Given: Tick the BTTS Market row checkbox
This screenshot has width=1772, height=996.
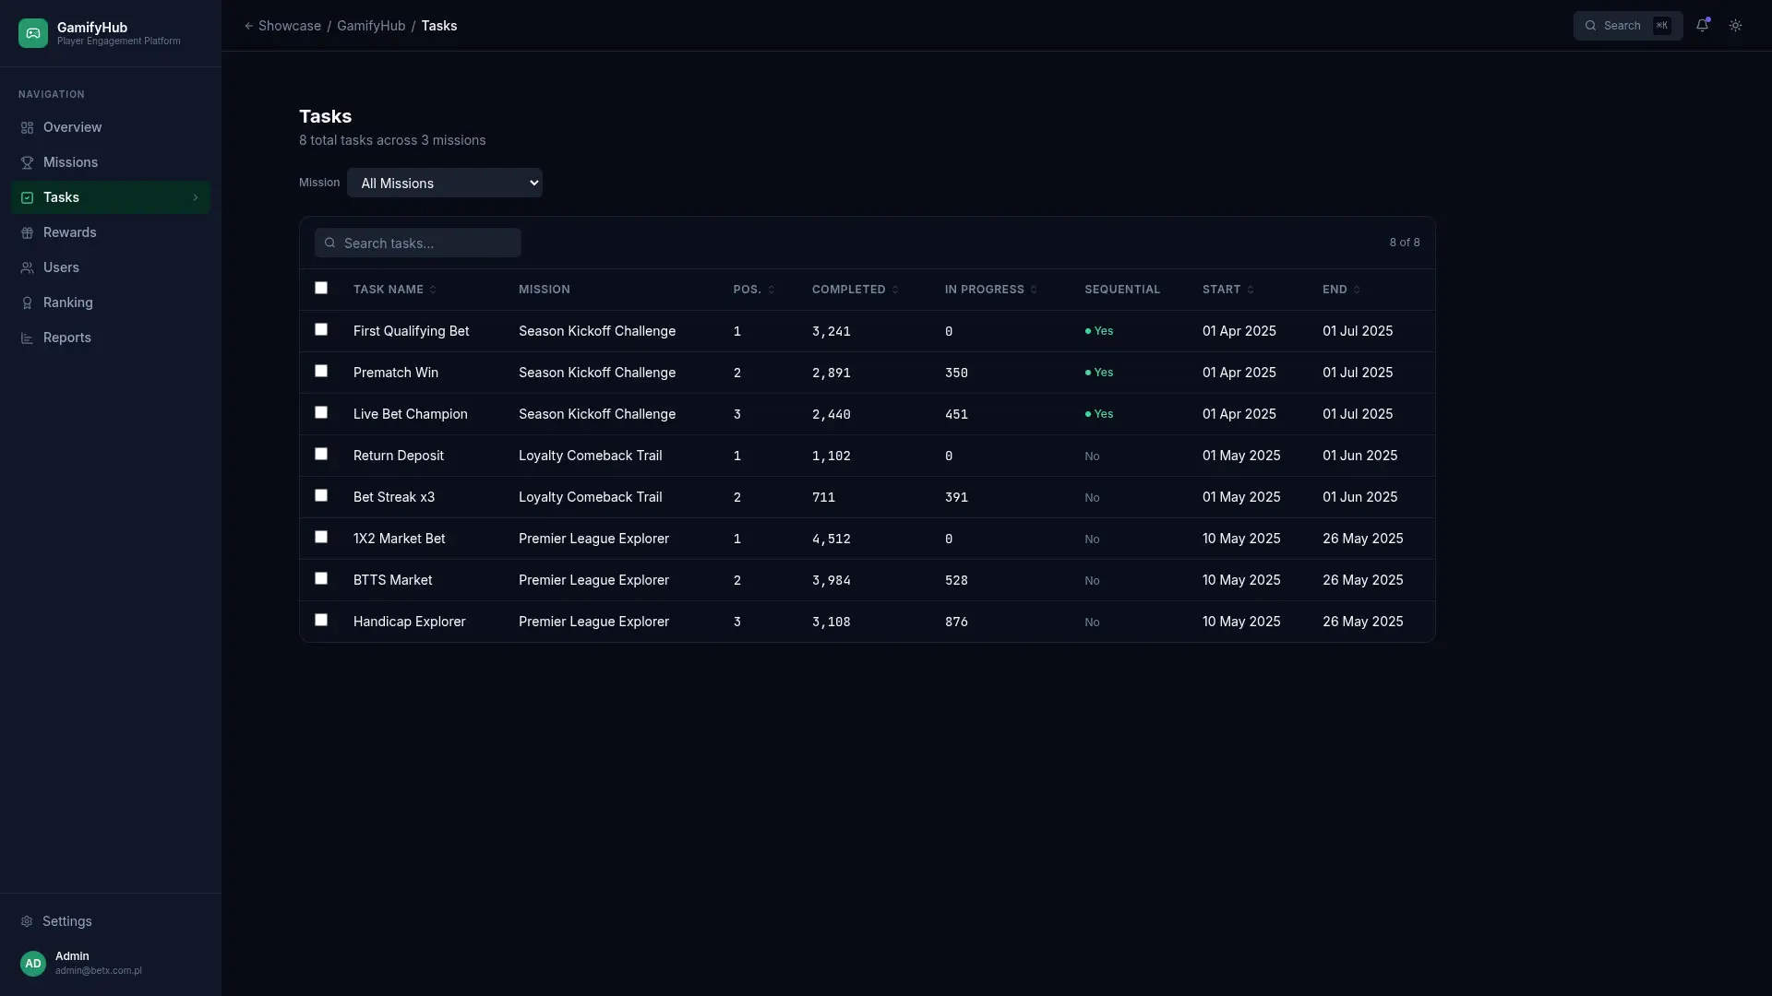Looking at the screenshot, I should pyautogui.click(x=321, y=578).
